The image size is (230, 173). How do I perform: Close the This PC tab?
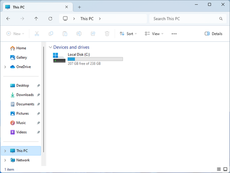tap(67, 7)
